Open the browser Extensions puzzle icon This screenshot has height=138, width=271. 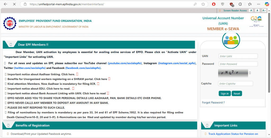click(x=240, y=4)
